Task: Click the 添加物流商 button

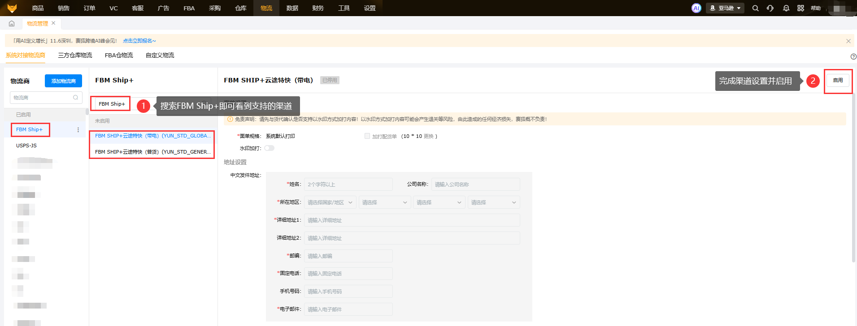Action: 63,81
